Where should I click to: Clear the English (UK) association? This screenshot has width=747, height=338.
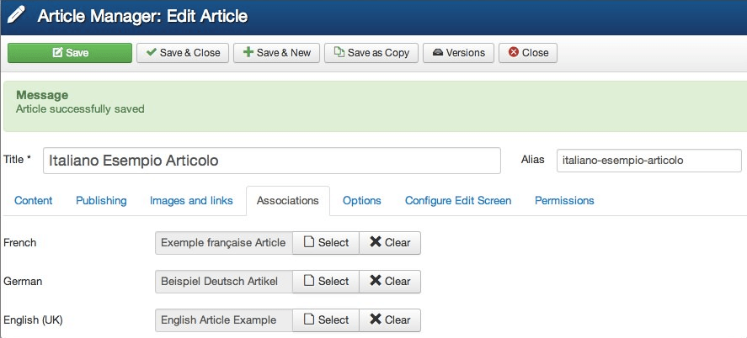click(390, 320)
